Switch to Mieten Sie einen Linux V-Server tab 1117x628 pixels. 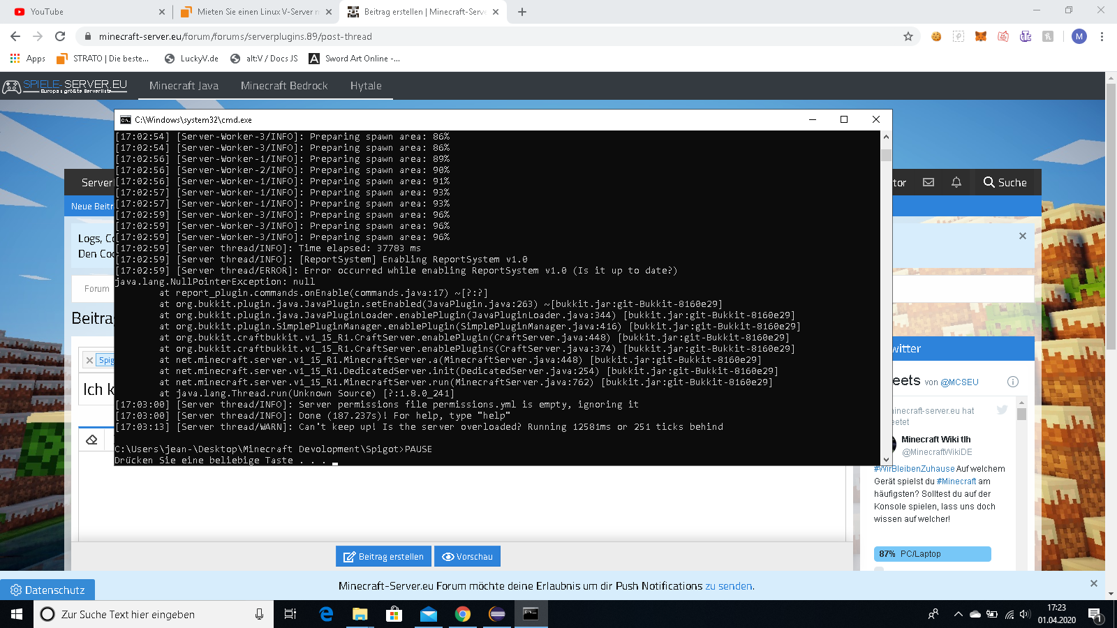(x=251, y=12)
